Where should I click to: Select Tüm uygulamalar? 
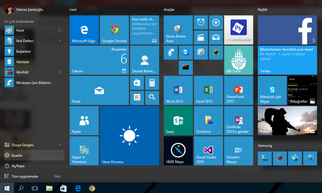point(25,176)
